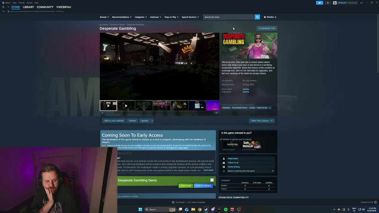The image size is (379, 213).
Task: Download the Desperate Gambling Demo
Action: 186,185
